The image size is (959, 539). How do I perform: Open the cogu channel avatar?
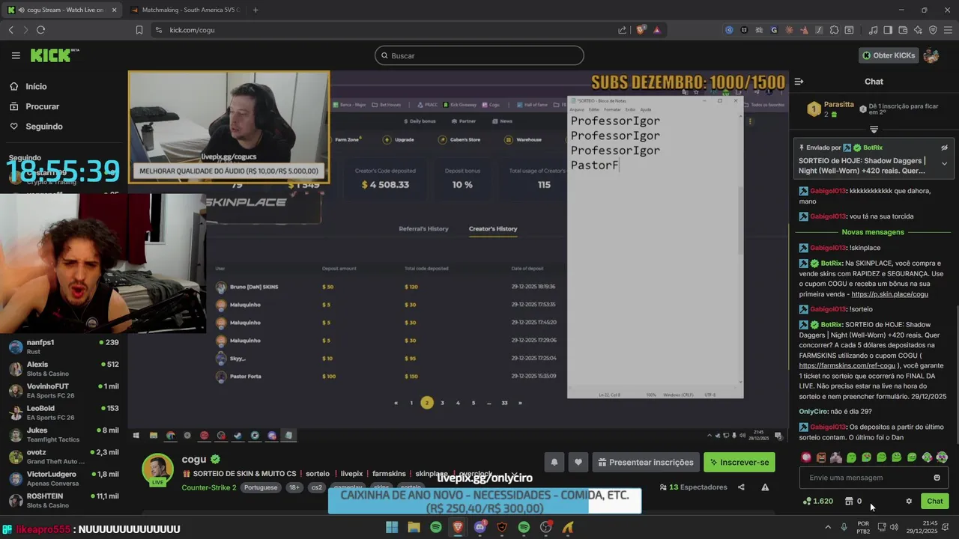158,469
